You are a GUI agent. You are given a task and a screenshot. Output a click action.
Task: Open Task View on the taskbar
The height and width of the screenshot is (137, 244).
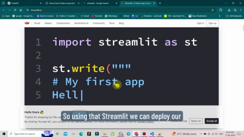57,134
